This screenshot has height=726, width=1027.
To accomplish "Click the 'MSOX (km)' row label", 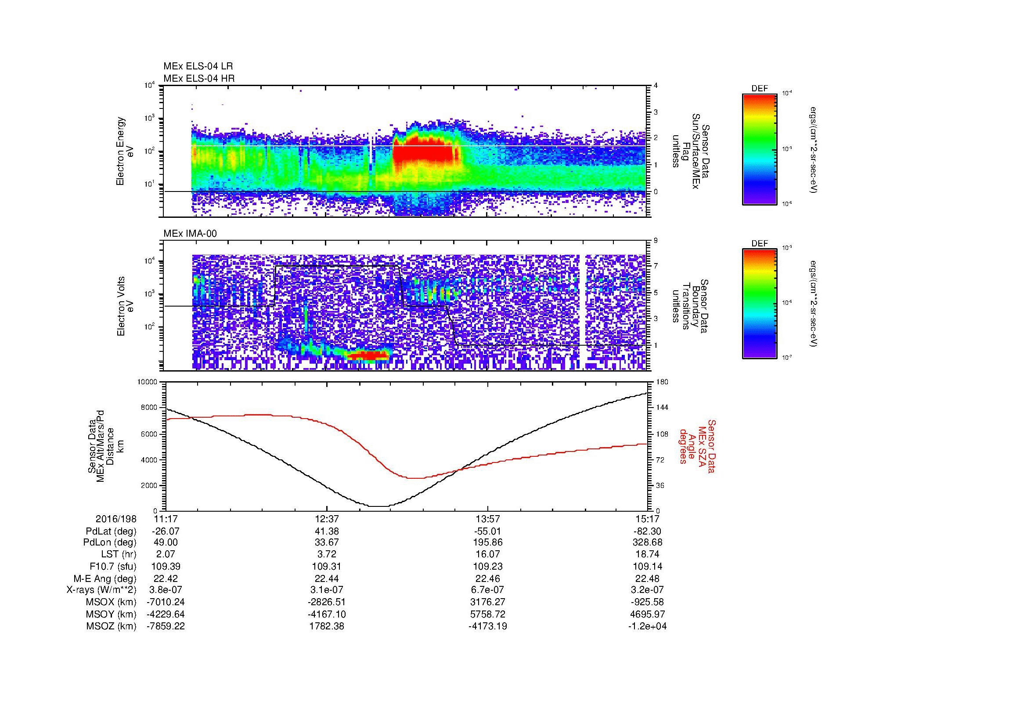I will 111,602.
